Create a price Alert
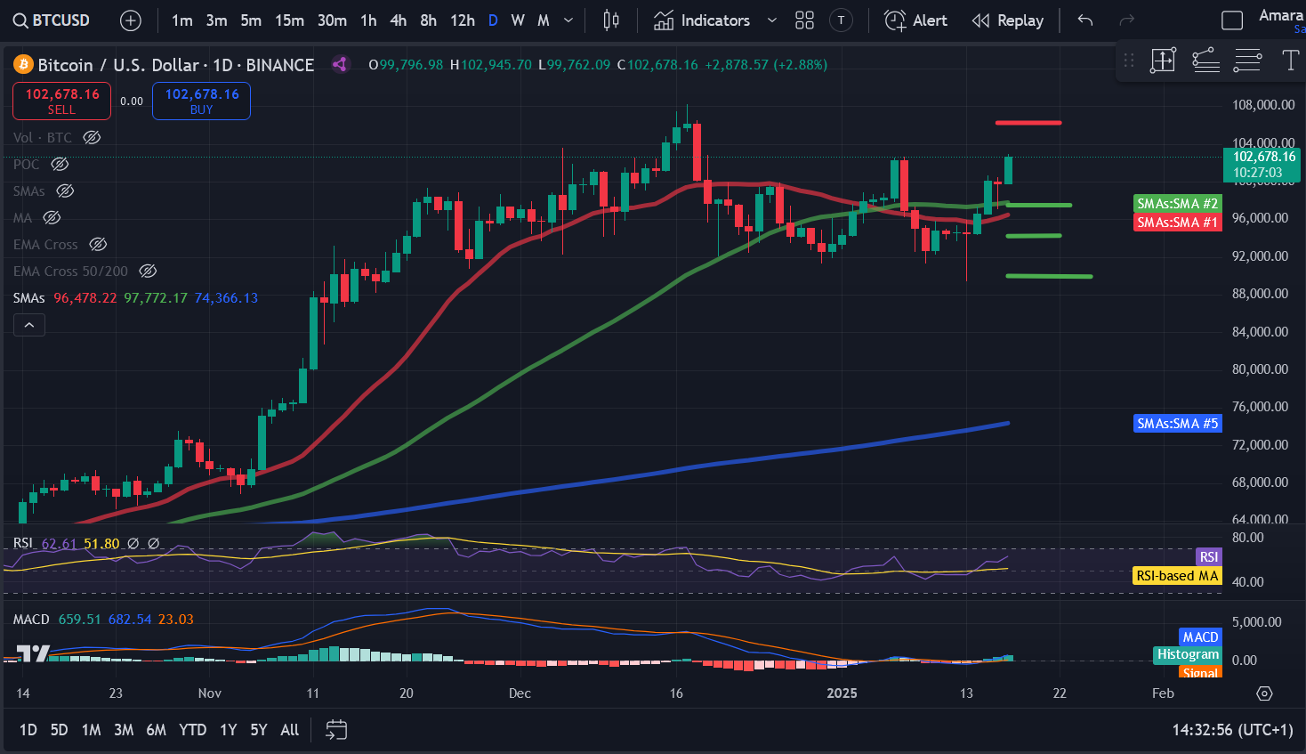 915,20
